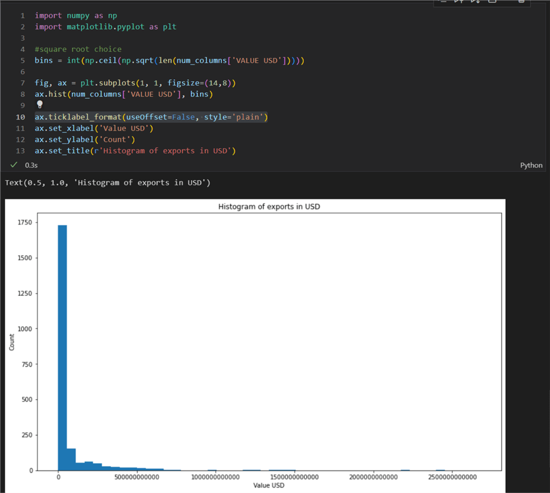Open quick fixes via the lightbulb icon
Image resolution: width=550 pixels, height=493 pixels.
point(38,104)
